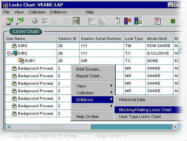The width and height of the screenshot is (187, 141).
Task: Click the checklist document toolbar icon
Action: click(x=158, y=21)
